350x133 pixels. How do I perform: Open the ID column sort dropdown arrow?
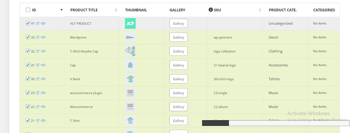(61, 10)
